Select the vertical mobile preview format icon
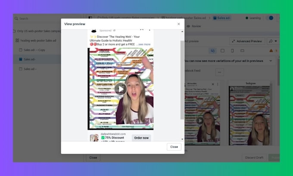Viewport: 293px width, 176px height. (232, 51)
